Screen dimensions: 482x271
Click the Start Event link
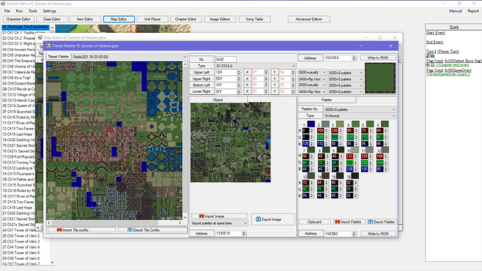coord(436,33)
